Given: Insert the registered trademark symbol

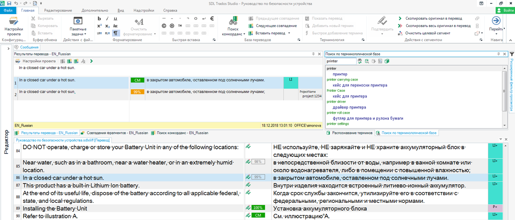Looking at the screenshot, I should [172, 26].
